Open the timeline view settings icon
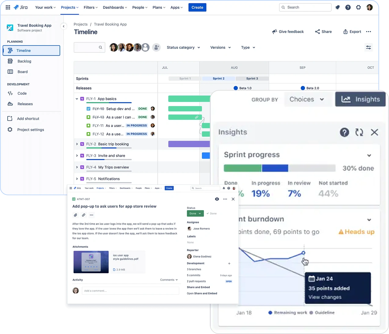 tap(369, 47)
